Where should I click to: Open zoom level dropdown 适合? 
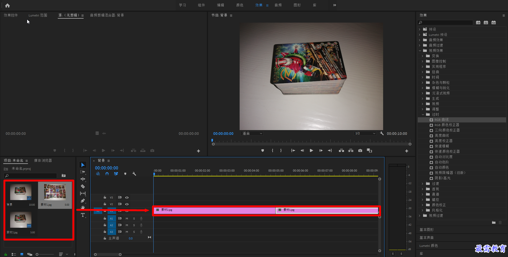[252, 133]
